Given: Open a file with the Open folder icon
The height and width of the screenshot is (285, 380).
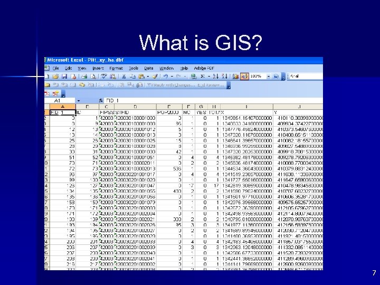Looking at the screenshot, I should point(55,77).
